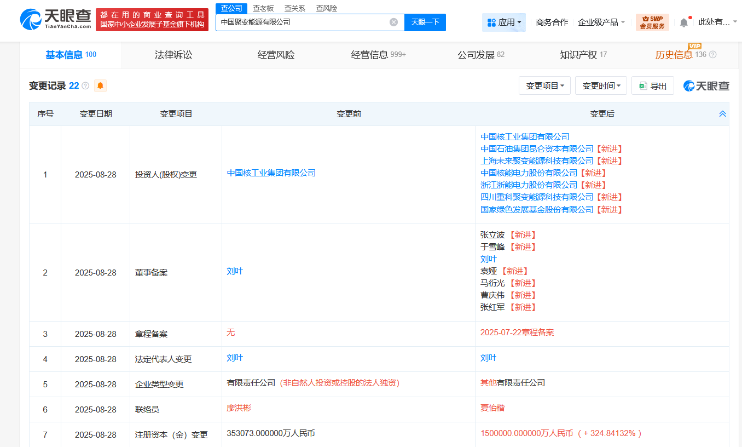Image resolution: width=742 pixels, height=447 pixels.
Task: Collapse the table using the double-arrow chevron
Action: (722, 113)
